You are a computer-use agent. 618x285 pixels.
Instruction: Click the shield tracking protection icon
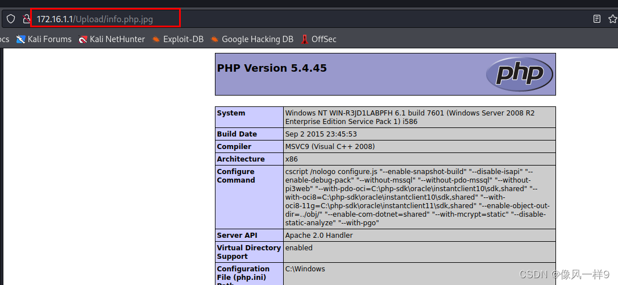[x=11, y=19]
